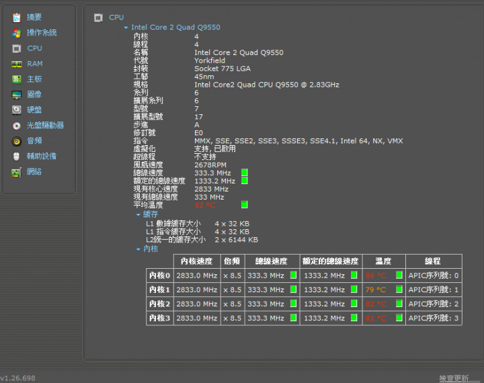Toggle 內核3 bus speed green indicator
The image size is (484, 383).
click(294, 318)
